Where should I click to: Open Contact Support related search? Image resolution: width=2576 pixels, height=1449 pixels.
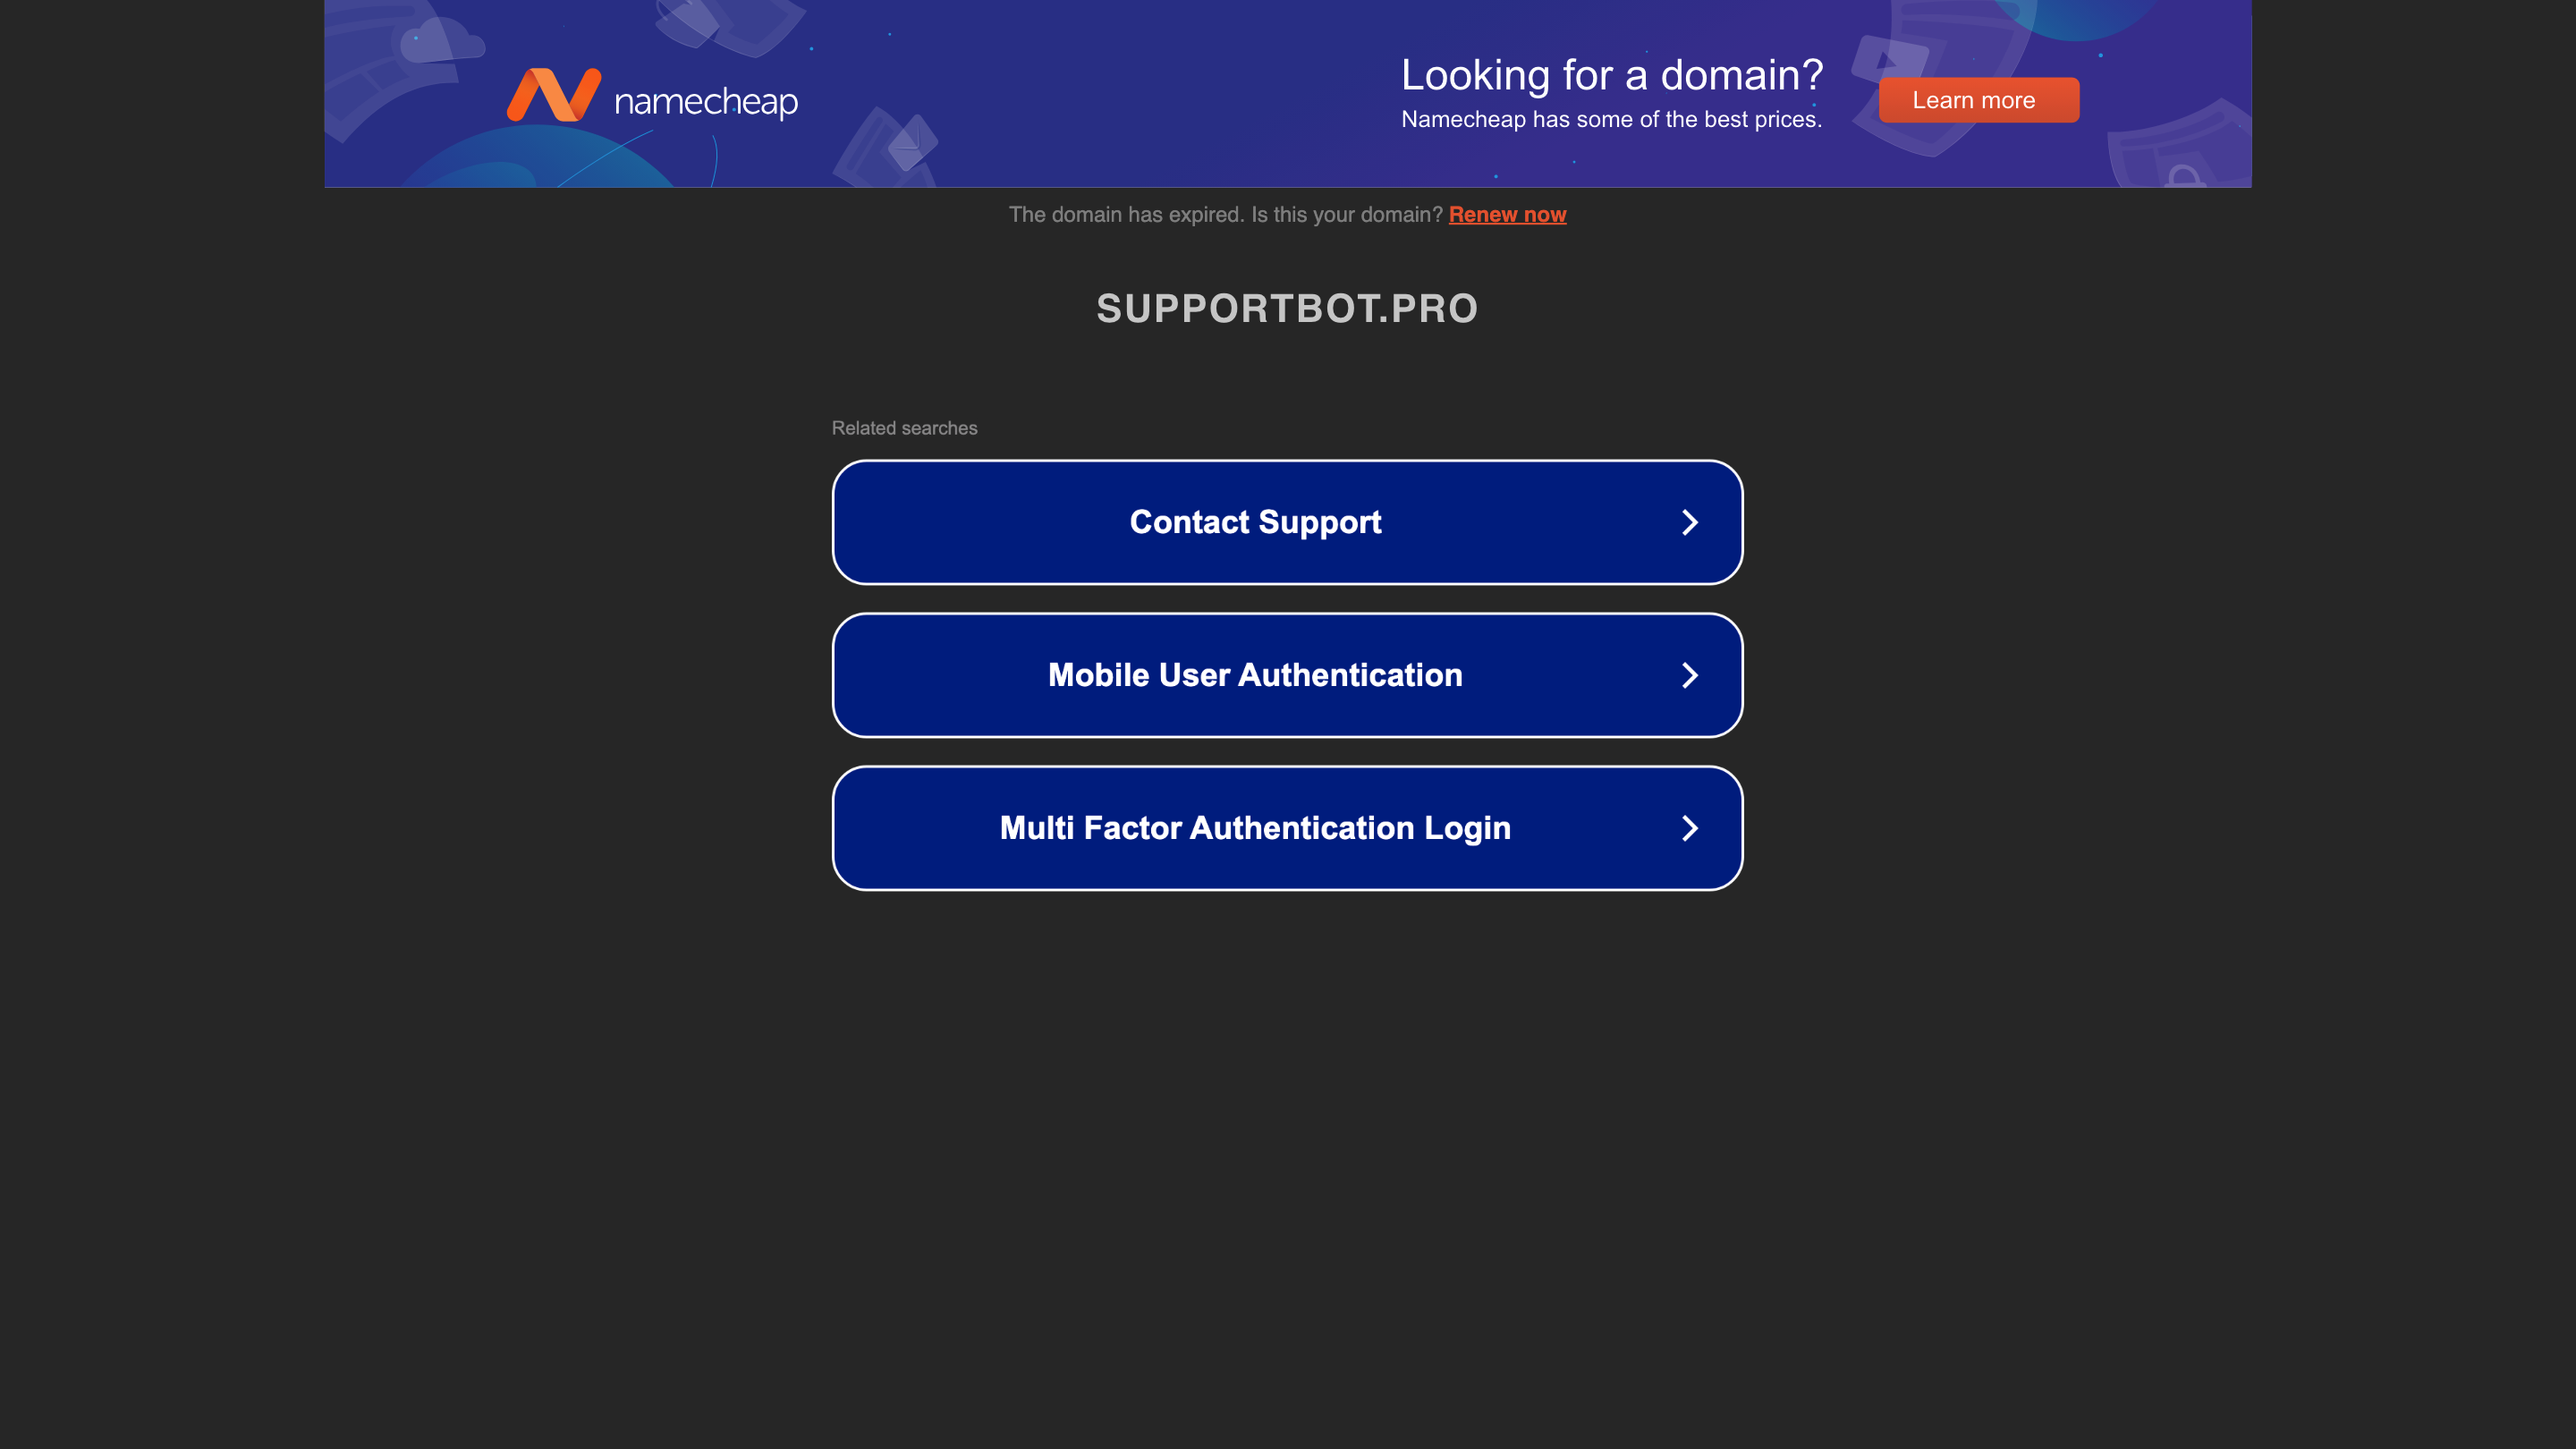(1287, 522)
